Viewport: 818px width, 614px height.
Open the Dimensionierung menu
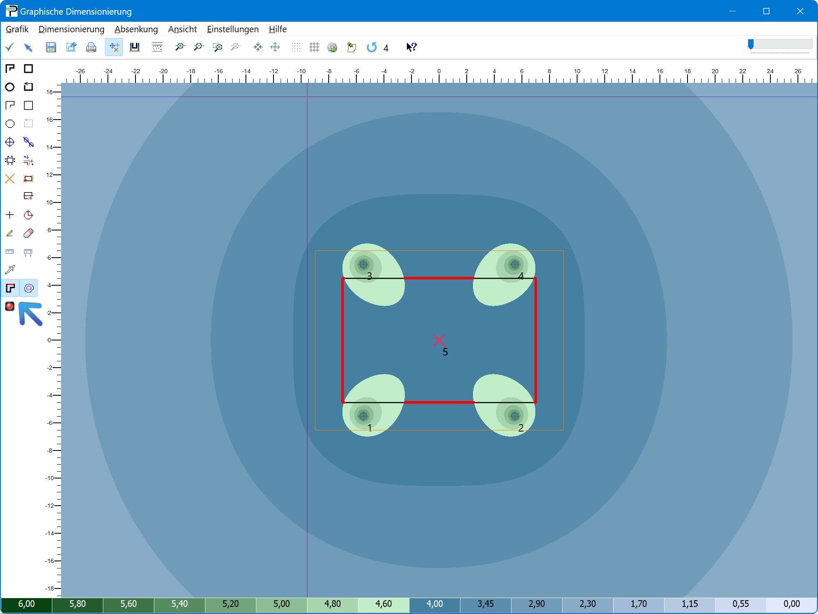(x=71, y=29)
